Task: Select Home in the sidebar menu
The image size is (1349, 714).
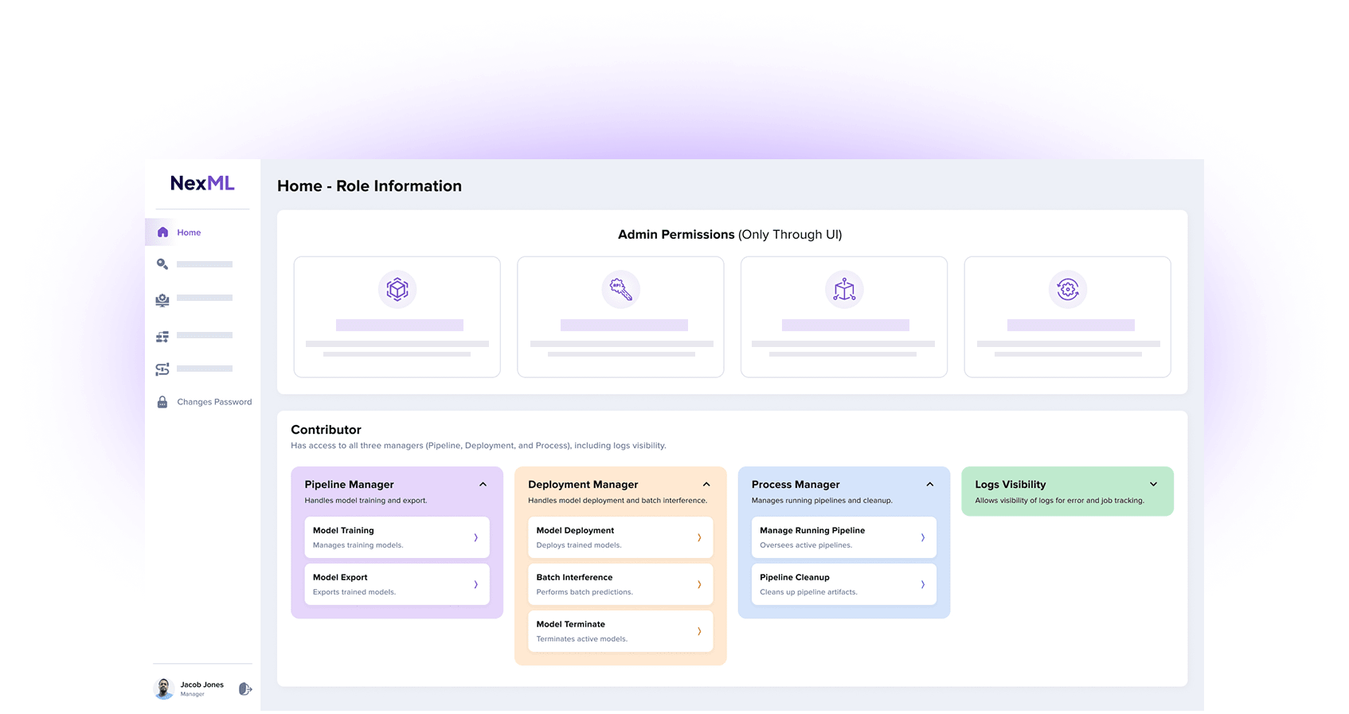Action: (x=189, y=232)
